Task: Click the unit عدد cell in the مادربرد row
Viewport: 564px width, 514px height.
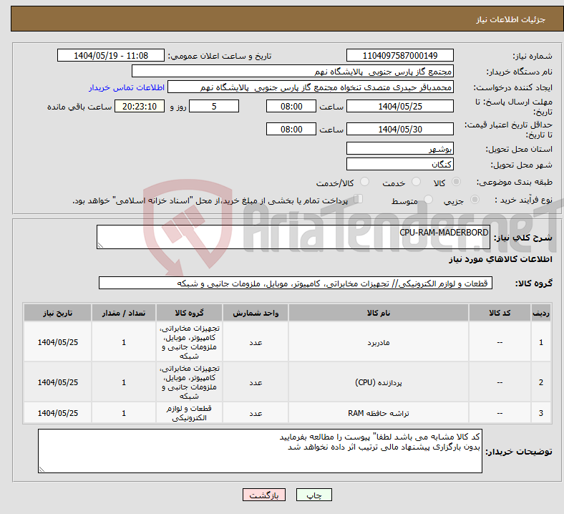Action: tap(256, 342)
